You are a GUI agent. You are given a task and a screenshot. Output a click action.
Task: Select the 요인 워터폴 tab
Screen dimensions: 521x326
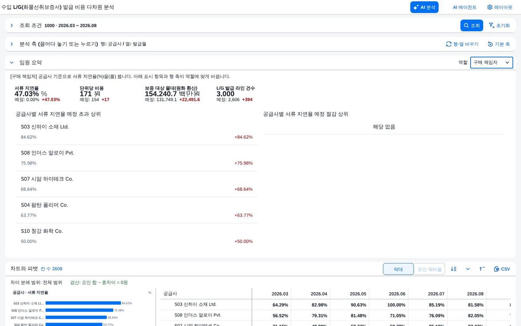click(429, 269)
